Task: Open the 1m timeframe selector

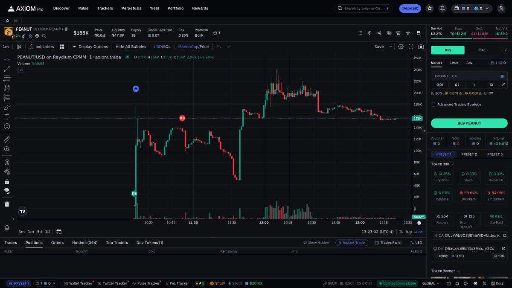Action: pyautogui.click(x=6, y=47)
